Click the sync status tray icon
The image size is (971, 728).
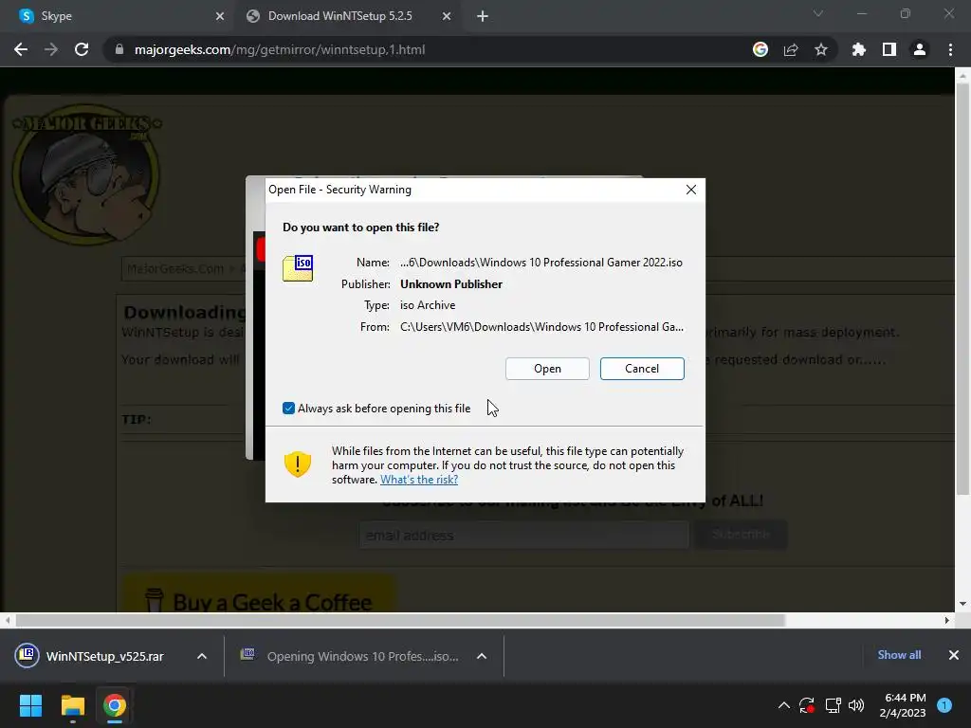click(x=807, y=705)
